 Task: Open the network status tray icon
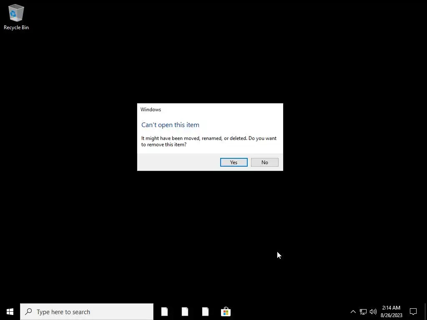coord(363,312)
